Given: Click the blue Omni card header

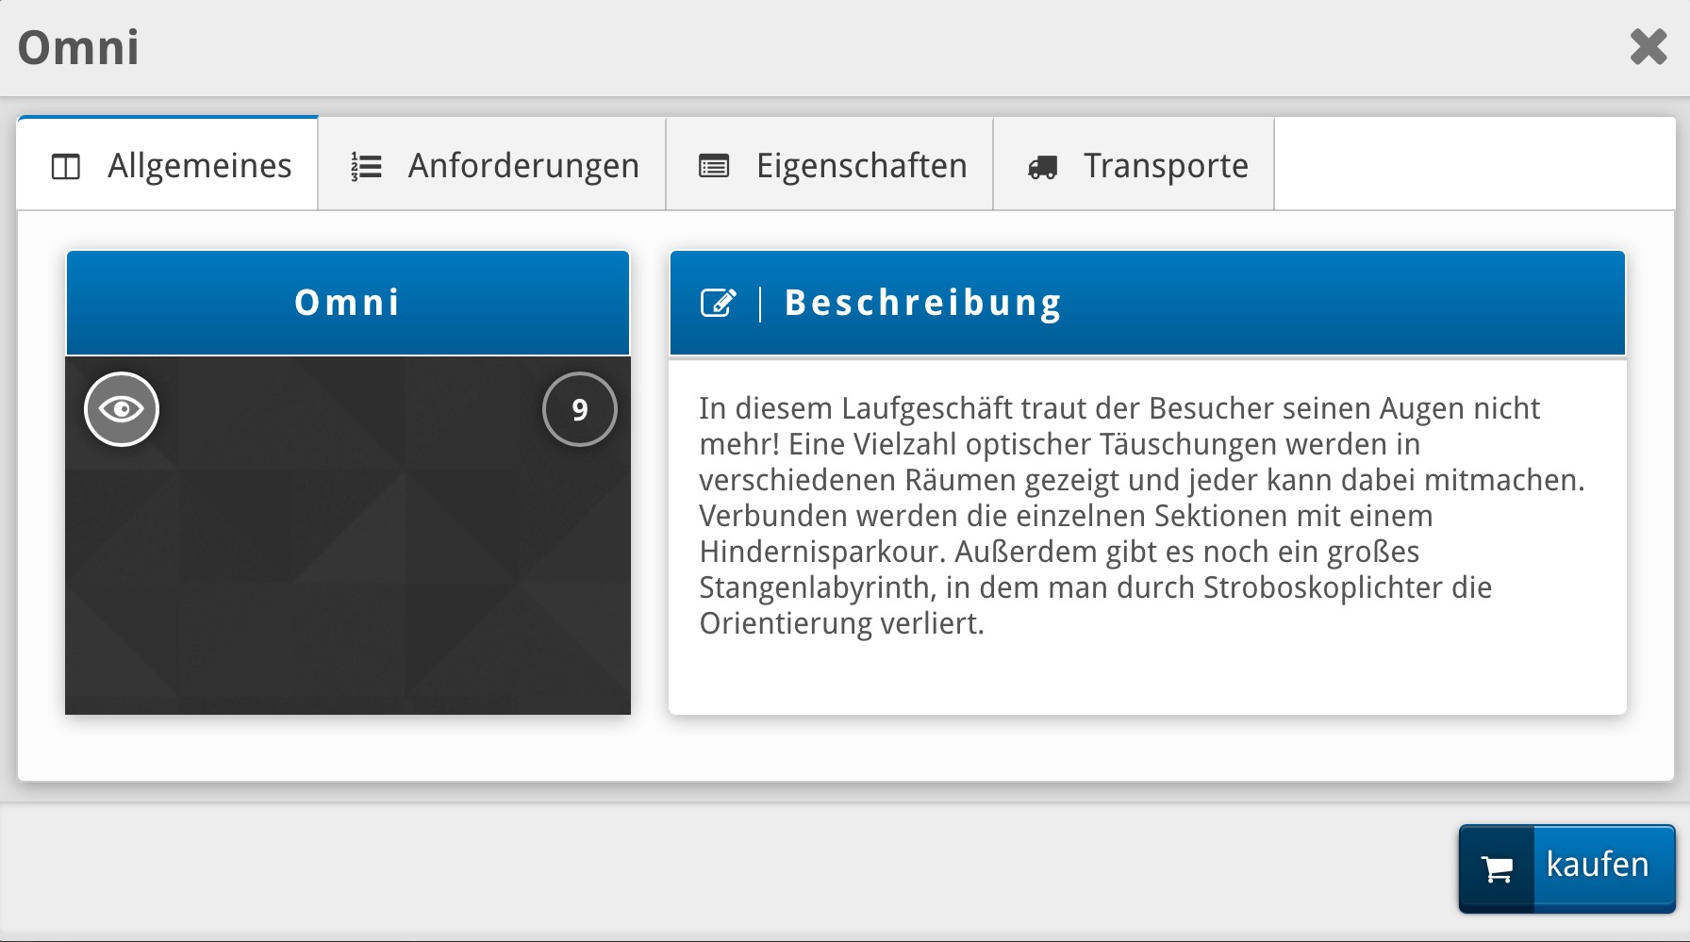Looking at the screenshot, I should pos(348,304).
